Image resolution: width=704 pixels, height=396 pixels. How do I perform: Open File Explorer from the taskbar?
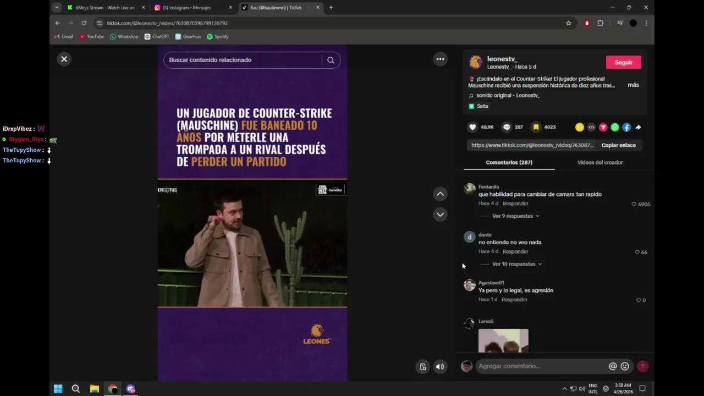click(x=95, y=389)
